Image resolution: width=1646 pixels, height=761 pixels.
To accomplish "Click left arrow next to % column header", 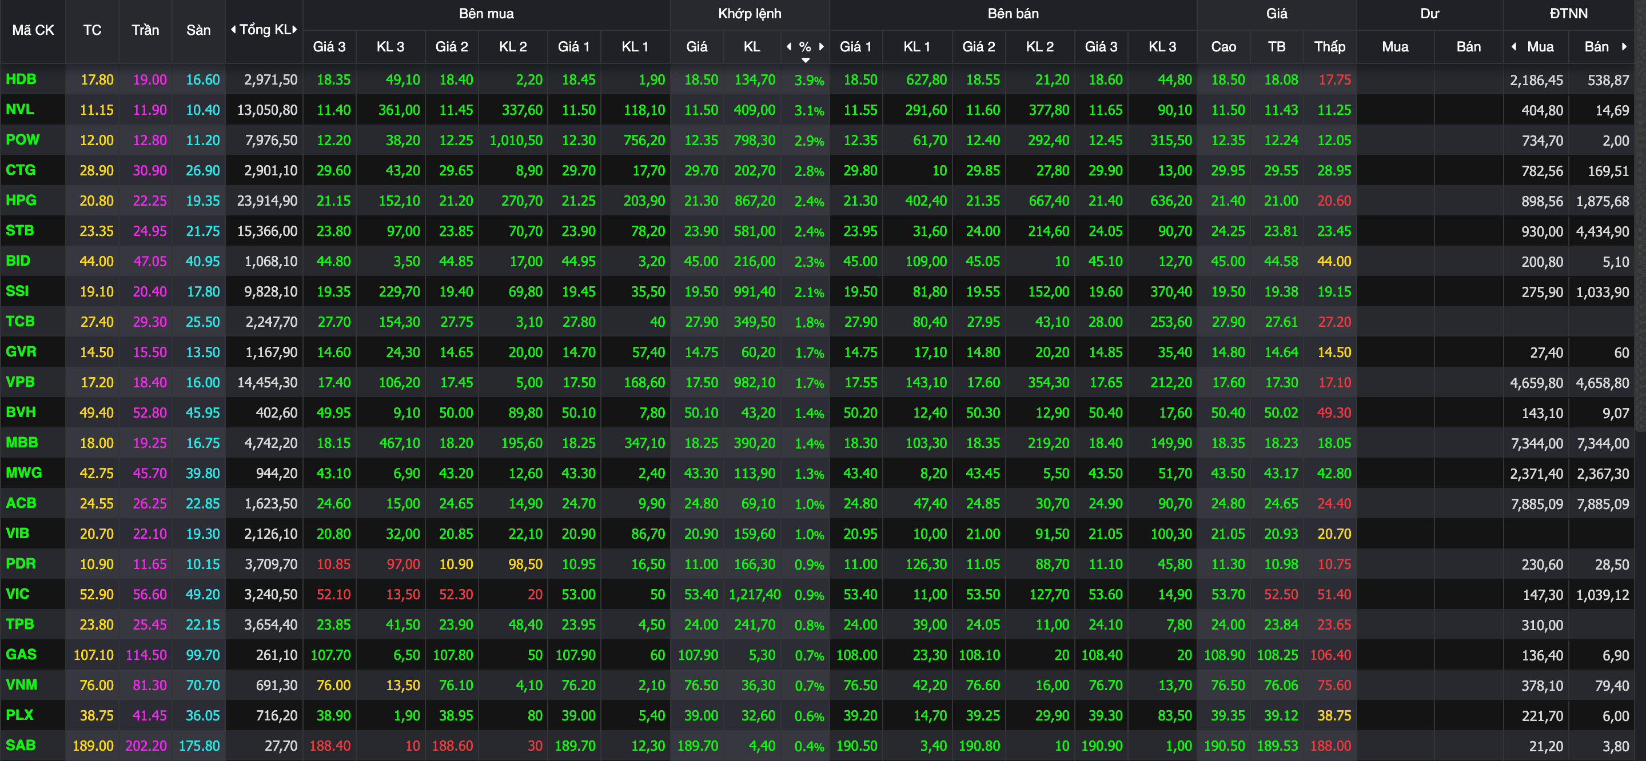I will pos(789,47).
